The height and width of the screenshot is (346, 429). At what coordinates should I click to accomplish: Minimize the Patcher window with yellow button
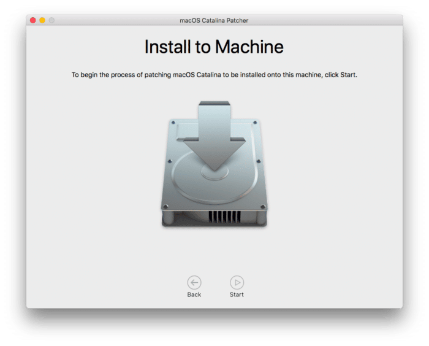tap(42, 20)
